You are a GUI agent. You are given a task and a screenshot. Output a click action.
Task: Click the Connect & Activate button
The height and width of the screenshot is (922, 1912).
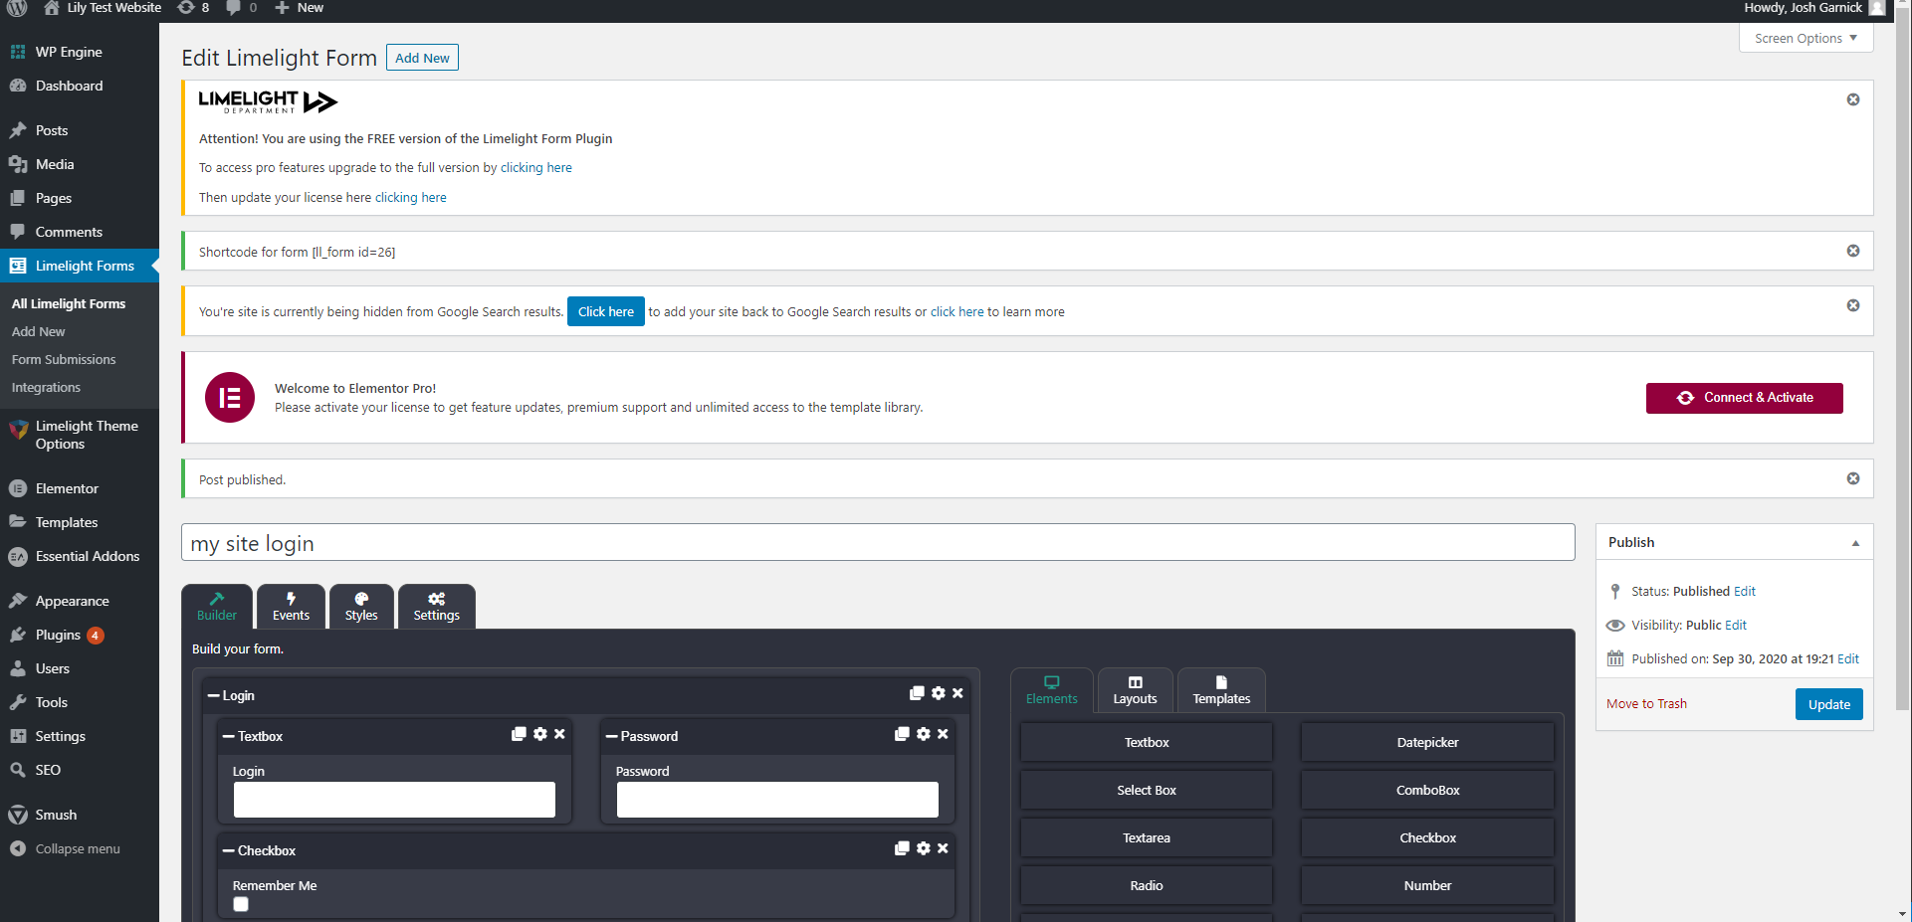(1744, 398)
